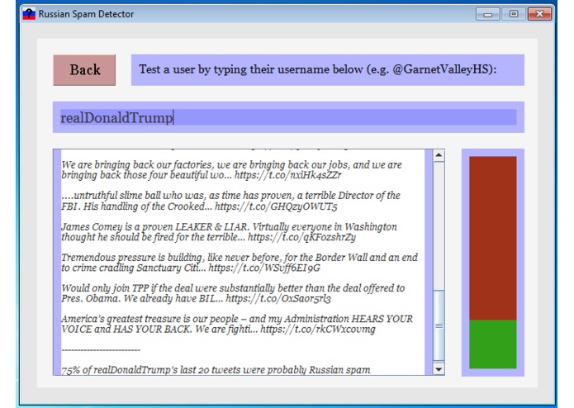Click the tweet link https://t.co/rkCWxcovmg

318,330
